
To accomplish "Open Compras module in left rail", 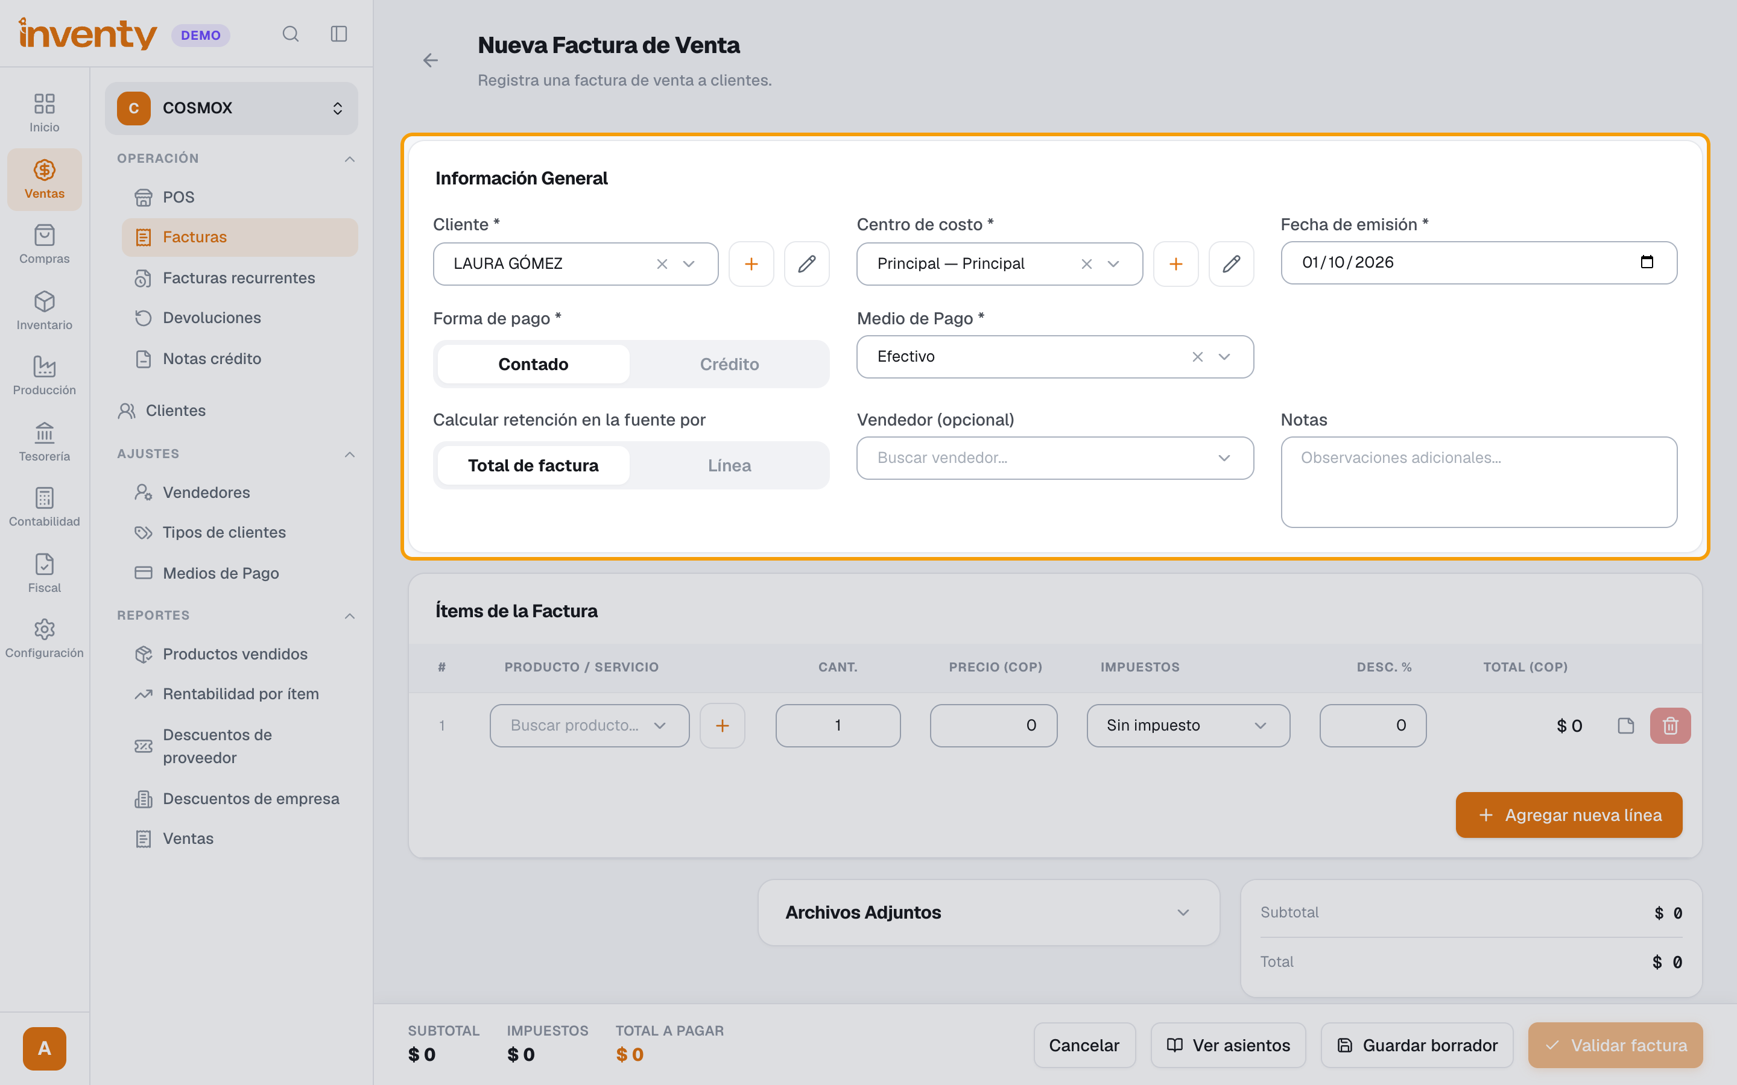I will 45,244.
